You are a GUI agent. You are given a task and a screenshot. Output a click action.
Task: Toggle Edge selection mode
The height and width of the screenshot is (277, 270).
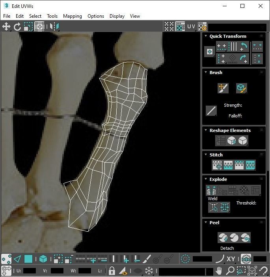tap(17, 259)
